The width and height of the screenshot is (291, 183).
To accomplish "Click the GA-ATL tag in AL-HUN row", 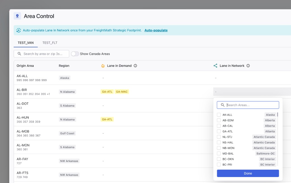I will 107,119.
